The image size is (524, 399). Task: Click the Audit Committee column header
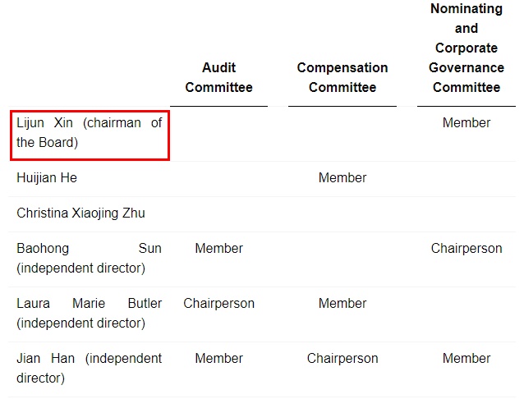click(218, 77)
